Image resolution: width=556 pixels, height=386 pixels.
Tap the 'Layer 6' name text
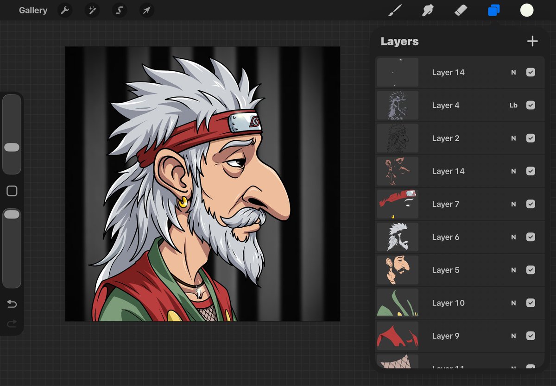(x=446, y=237)
